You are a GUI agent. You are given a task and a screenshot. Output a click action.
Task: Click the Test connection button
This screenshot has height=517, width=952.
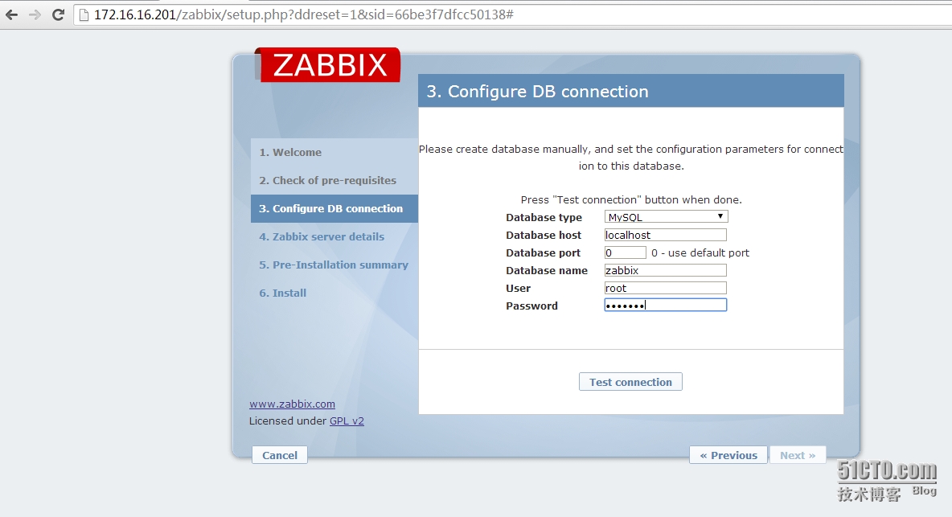pyautogui.click(x=631, y=382)
